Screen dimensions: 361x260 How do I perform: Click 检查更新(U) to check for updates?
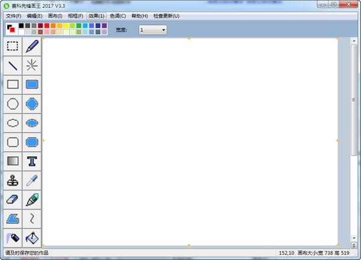pos(166,16)
